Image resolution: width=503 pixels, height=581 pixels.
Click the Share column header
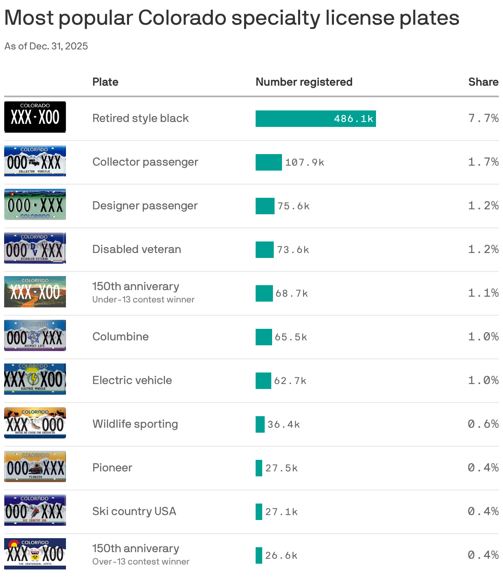coord(483,82)
